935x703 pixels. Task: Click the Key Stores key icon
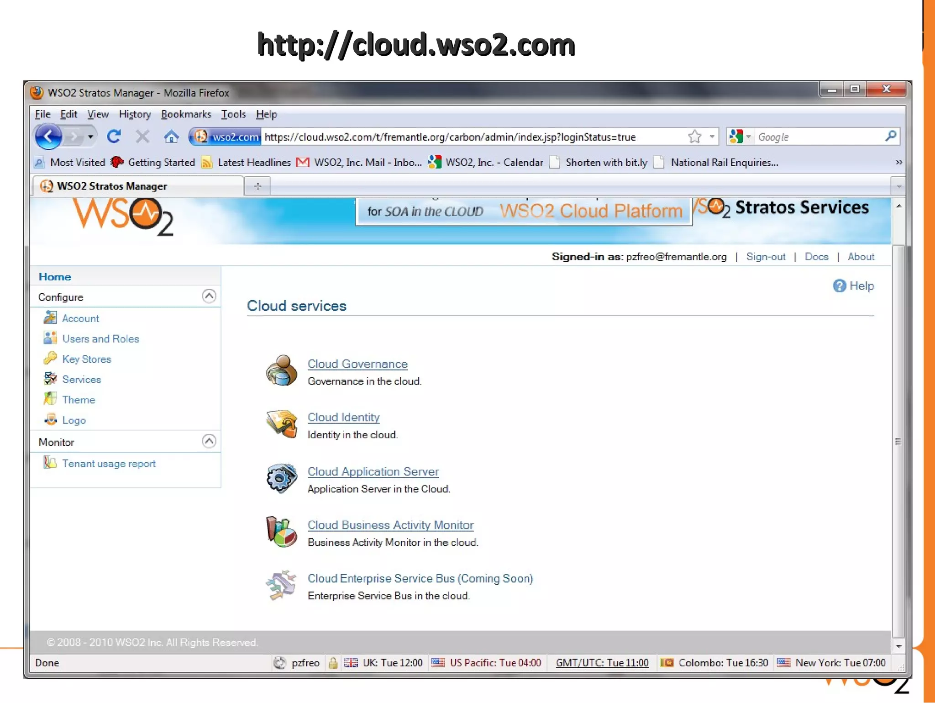coord(50,358)
